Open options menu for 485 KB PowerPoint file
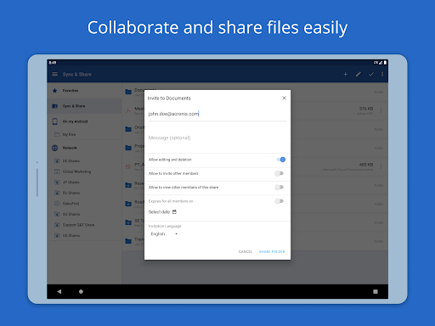This screenshot has height=326, width=435. tap(381, 166)
